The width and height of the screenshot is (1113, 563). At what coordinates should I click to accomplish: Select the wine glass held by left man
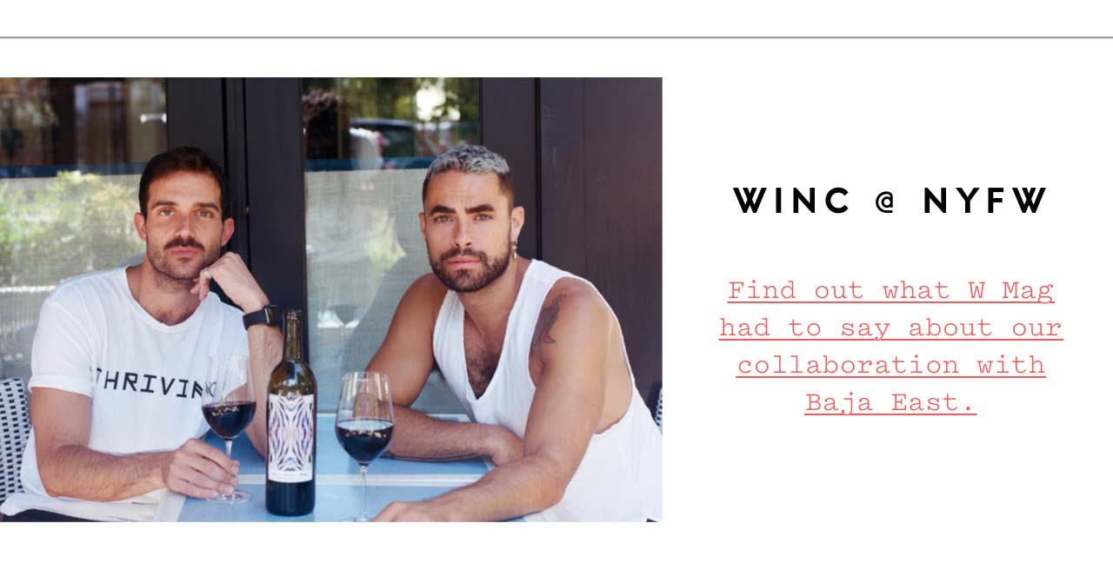tap(230, 427)
